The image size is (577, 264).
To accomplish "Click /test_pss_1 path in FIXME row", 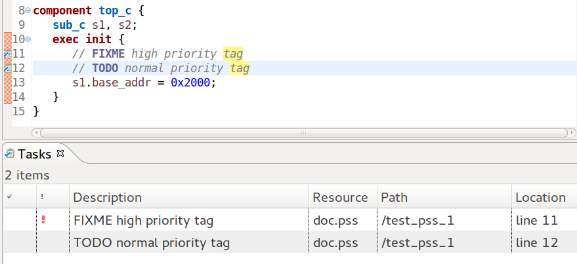I will pos(417,221).
